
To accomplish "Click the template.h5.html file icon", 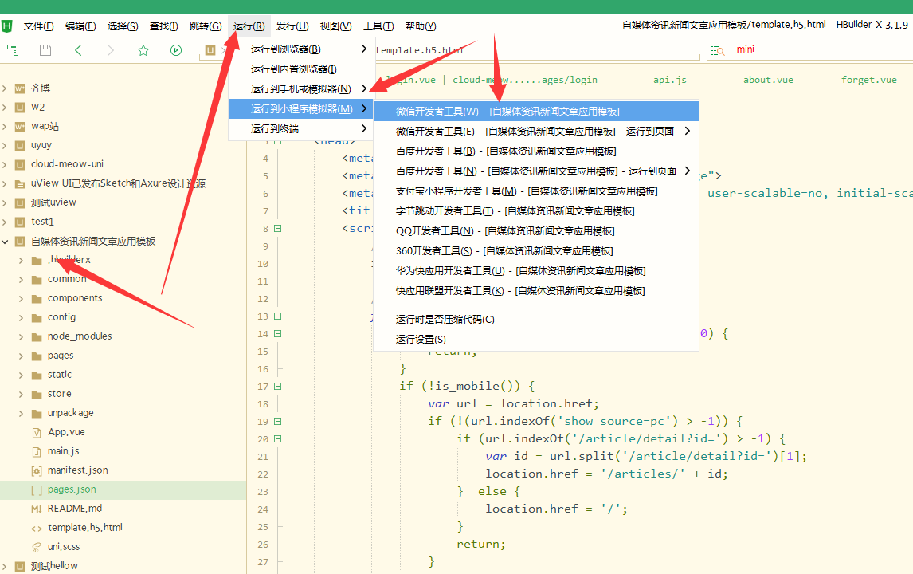I will coord(37,529).
